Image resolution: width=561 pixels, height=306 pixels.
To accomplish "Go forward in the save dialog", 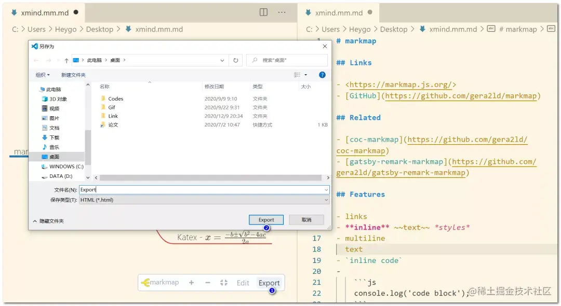I will coord(49,60).
